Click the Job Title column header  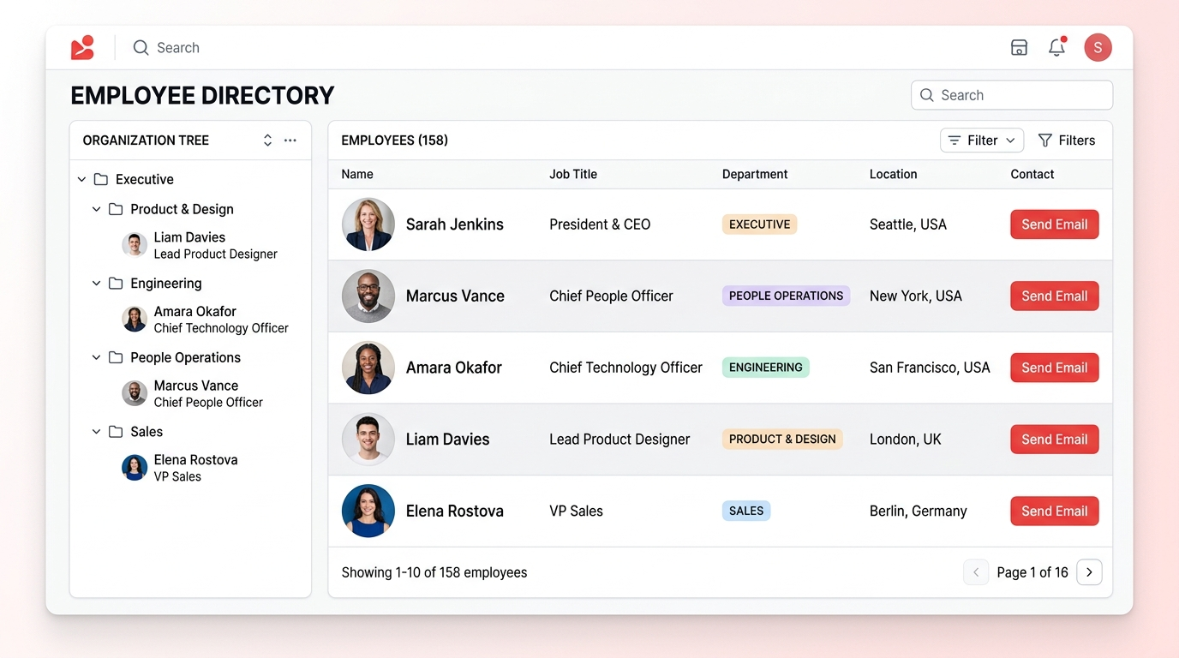(x=573, y=174)
